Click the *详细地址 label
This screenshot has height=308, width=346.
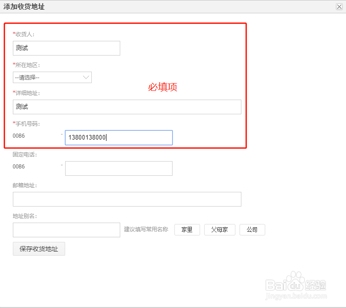[x=26, y=93]
